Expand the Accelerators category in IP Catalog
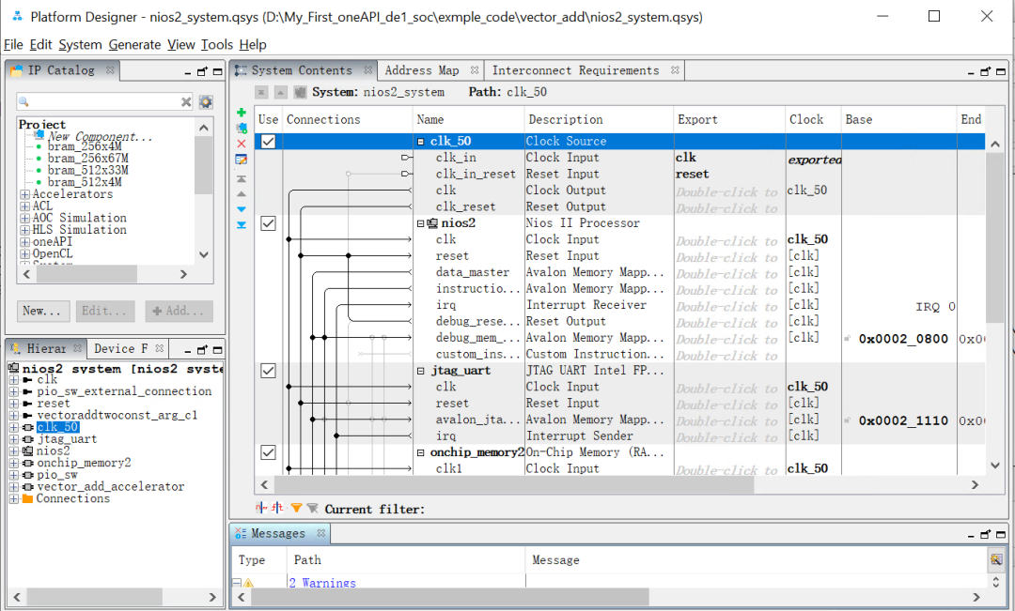The image size is (1015, 611). click(x=24, y=194)
